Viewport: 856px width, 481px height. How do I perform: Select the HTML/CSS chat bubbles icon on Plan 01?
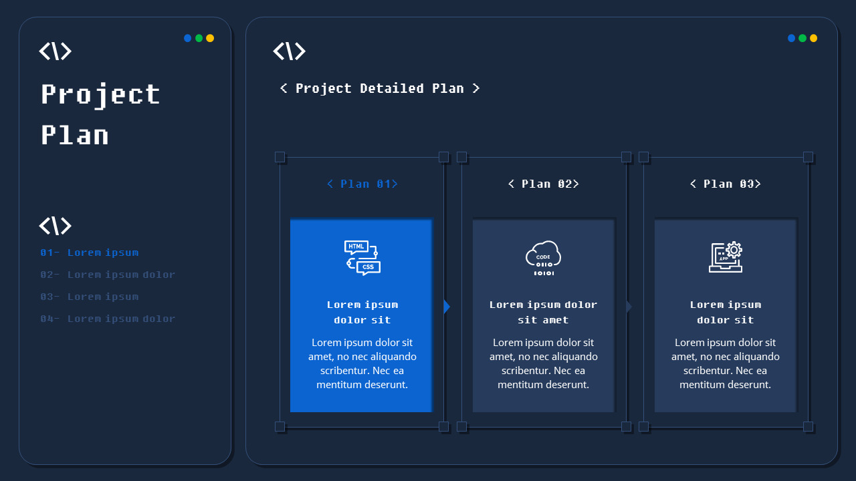tap(361, 257)
